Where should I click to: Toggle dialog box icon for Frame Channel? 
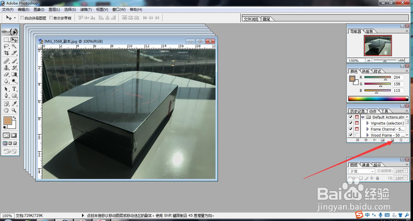pos(357,129)
